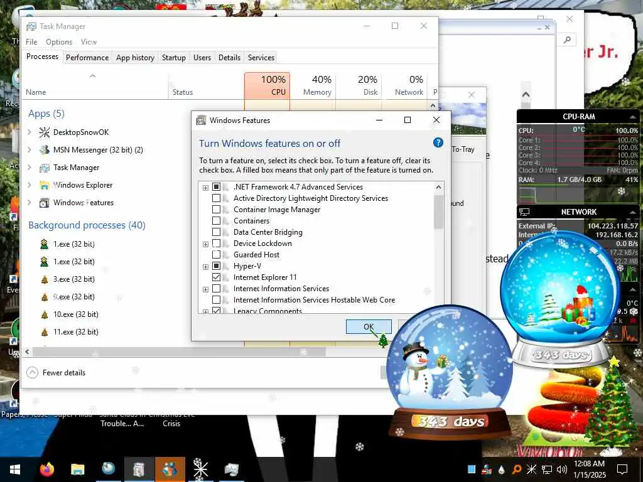This screenshot has height=482, width=643.
Task: Click the Windows Features list scrollbar thumb
Action: tap(438, 212)
